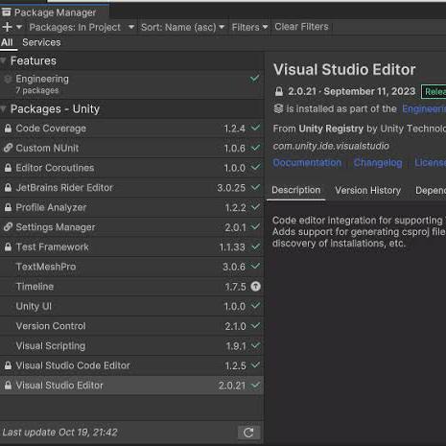Click the plus add package icon
This screenshot has width=446, height=446.
pos(7,27)
